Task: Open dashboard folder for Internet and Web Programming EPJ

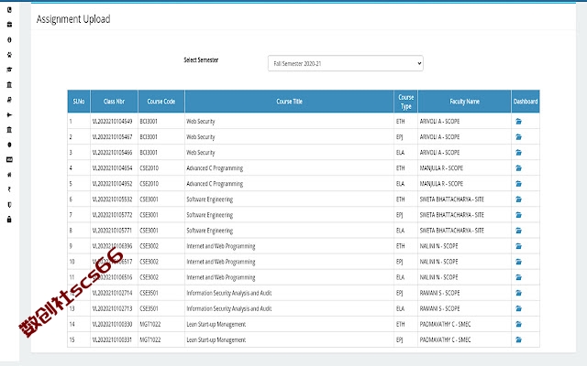Action: (x=518, y=262)
